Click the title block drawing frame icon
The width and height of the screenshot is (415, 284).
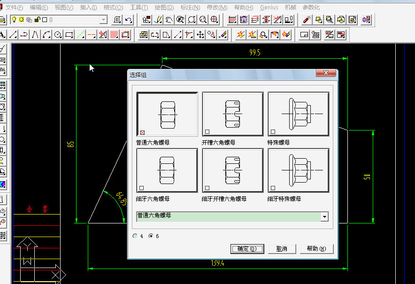coord(304,35)
